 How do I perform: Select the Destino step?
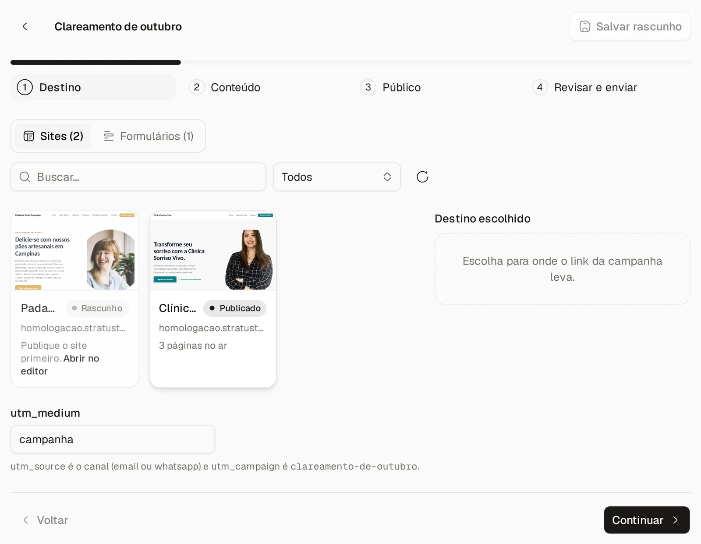[x=93, y=88]
